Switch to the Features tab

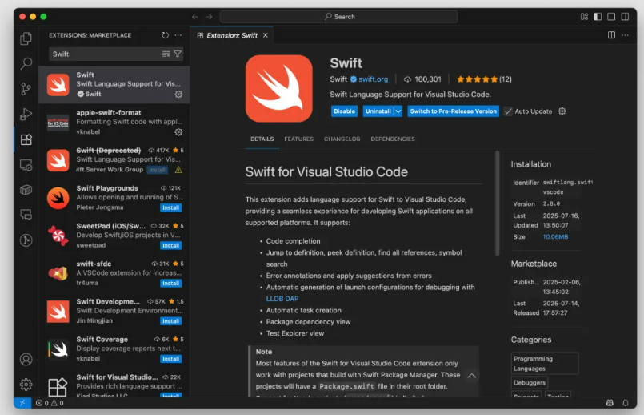(298, 139)
